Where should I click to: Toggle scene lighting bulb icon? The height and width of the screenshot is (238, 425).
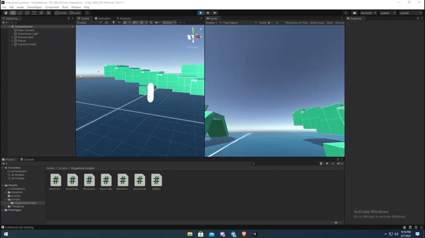(x=113, y=23)
